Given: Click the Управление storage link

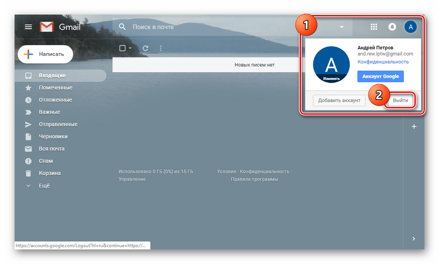Looking at the screenshot, I should [132, 179].
